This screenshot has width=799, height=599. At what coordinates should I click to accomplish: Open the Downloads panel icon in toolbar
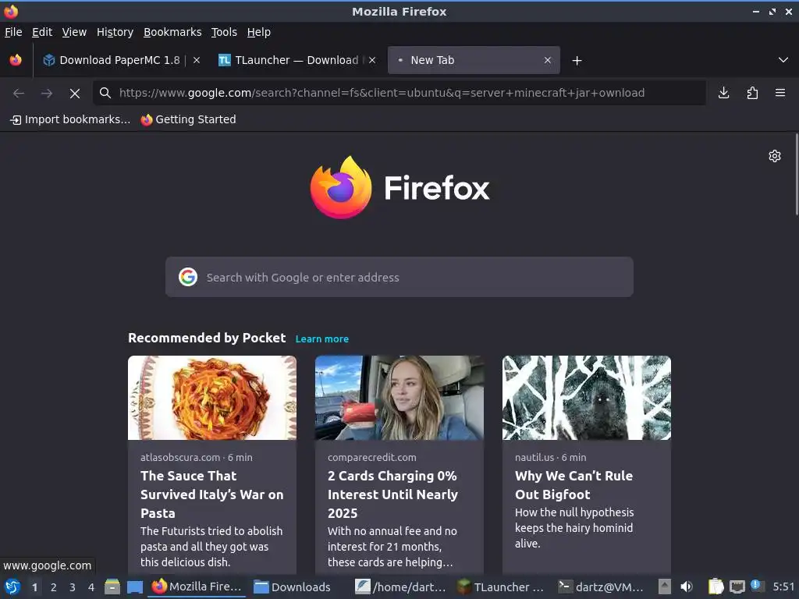click(723, 93)
